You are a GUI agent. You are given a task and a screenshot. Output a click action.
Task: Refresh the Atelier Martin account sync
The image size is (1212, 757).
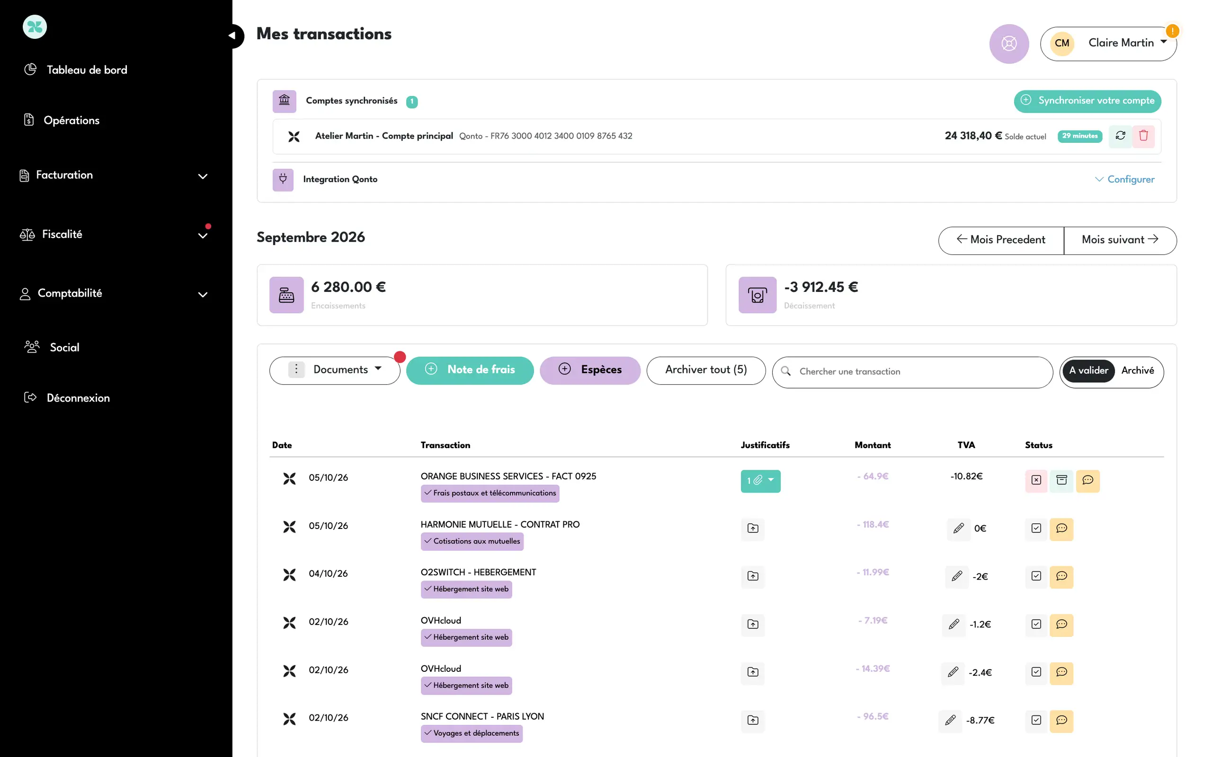click(1120, 136)
